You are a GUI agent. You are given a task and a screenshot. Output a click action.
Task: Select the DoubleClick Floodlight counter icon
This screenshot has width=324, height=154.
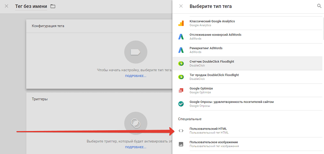(x=181, y=63)
